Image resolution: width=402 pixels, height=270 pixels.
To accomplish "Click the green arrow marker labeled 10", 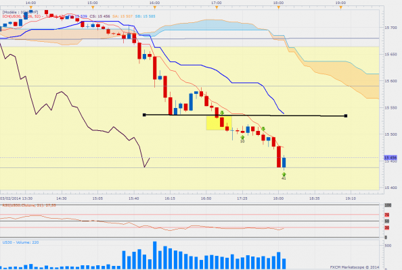I will pyautogui.click(x=242, y=138).
